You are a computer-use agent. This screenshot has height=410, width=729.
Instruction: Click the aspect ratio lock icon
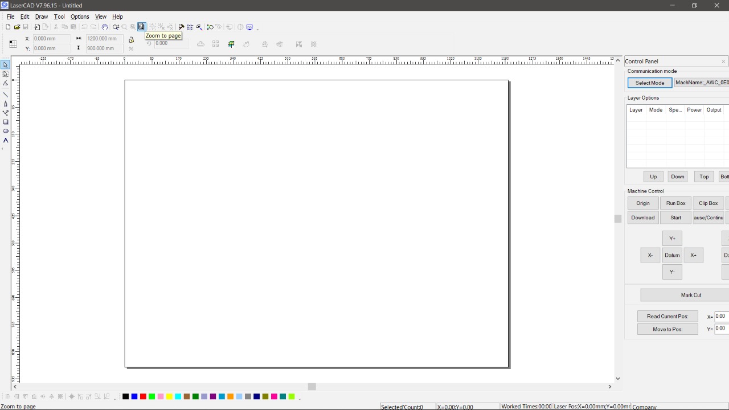(x=131, y=39)
